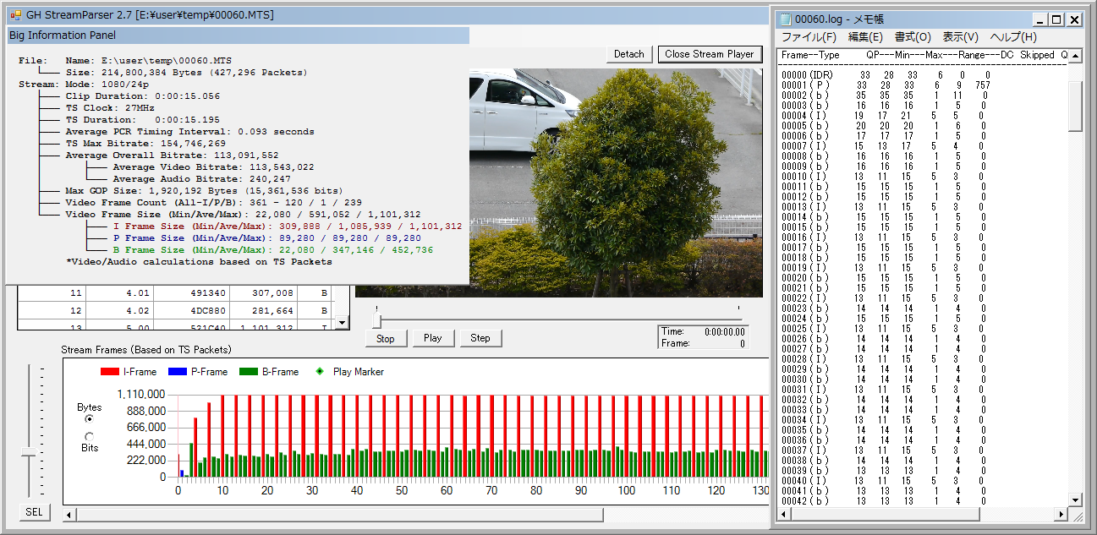Maximize the Notepad log window

pos(1056,19)
